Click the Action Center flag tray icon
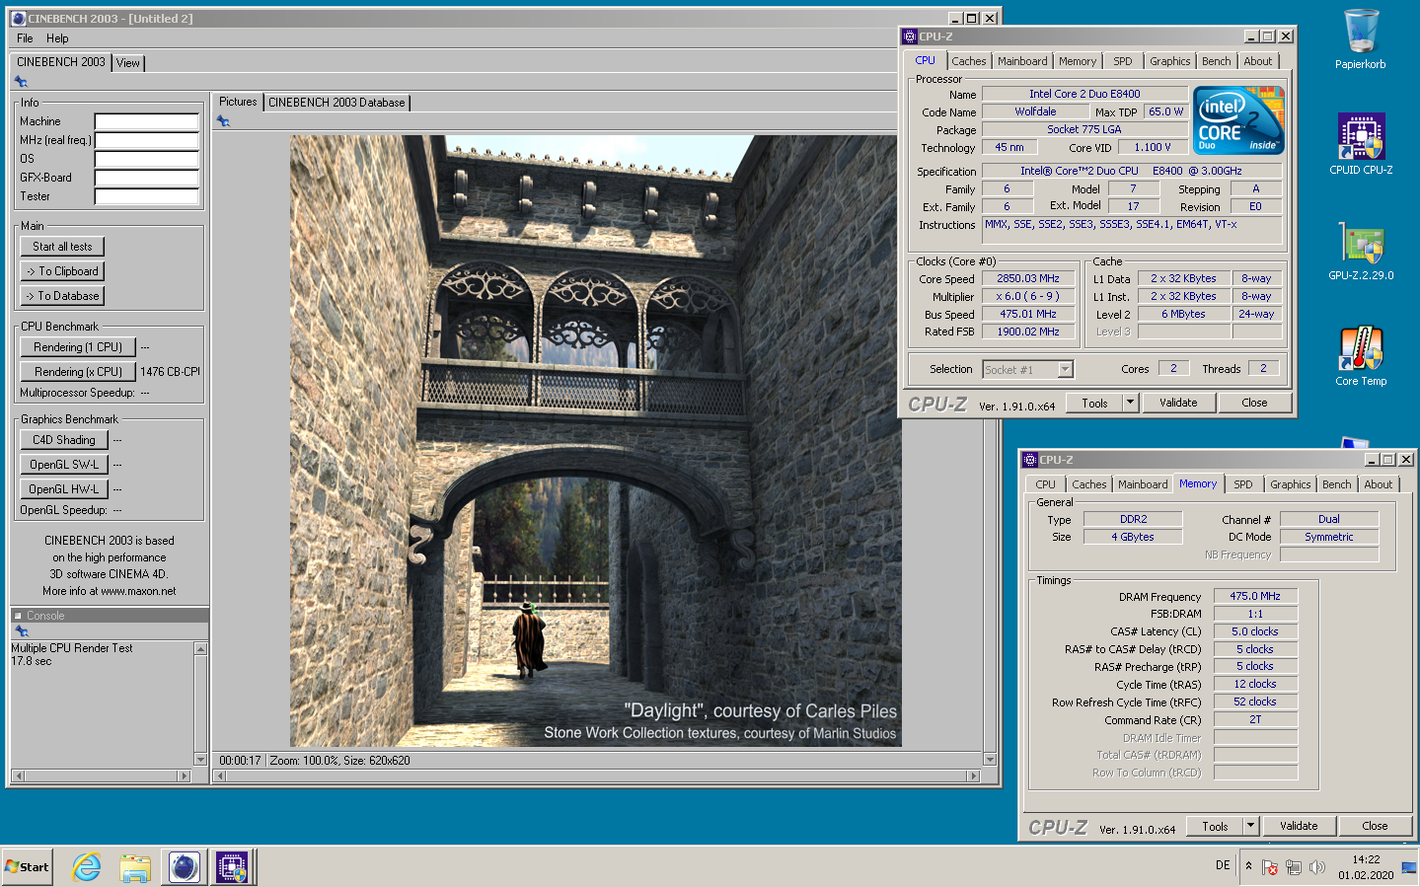Viewport: 1420px width, 887px height. 1270,867
